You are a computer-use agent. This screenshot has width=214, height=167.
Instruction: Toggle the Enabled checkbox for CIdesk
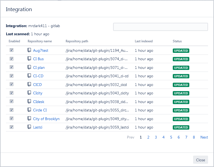[11, 101]
